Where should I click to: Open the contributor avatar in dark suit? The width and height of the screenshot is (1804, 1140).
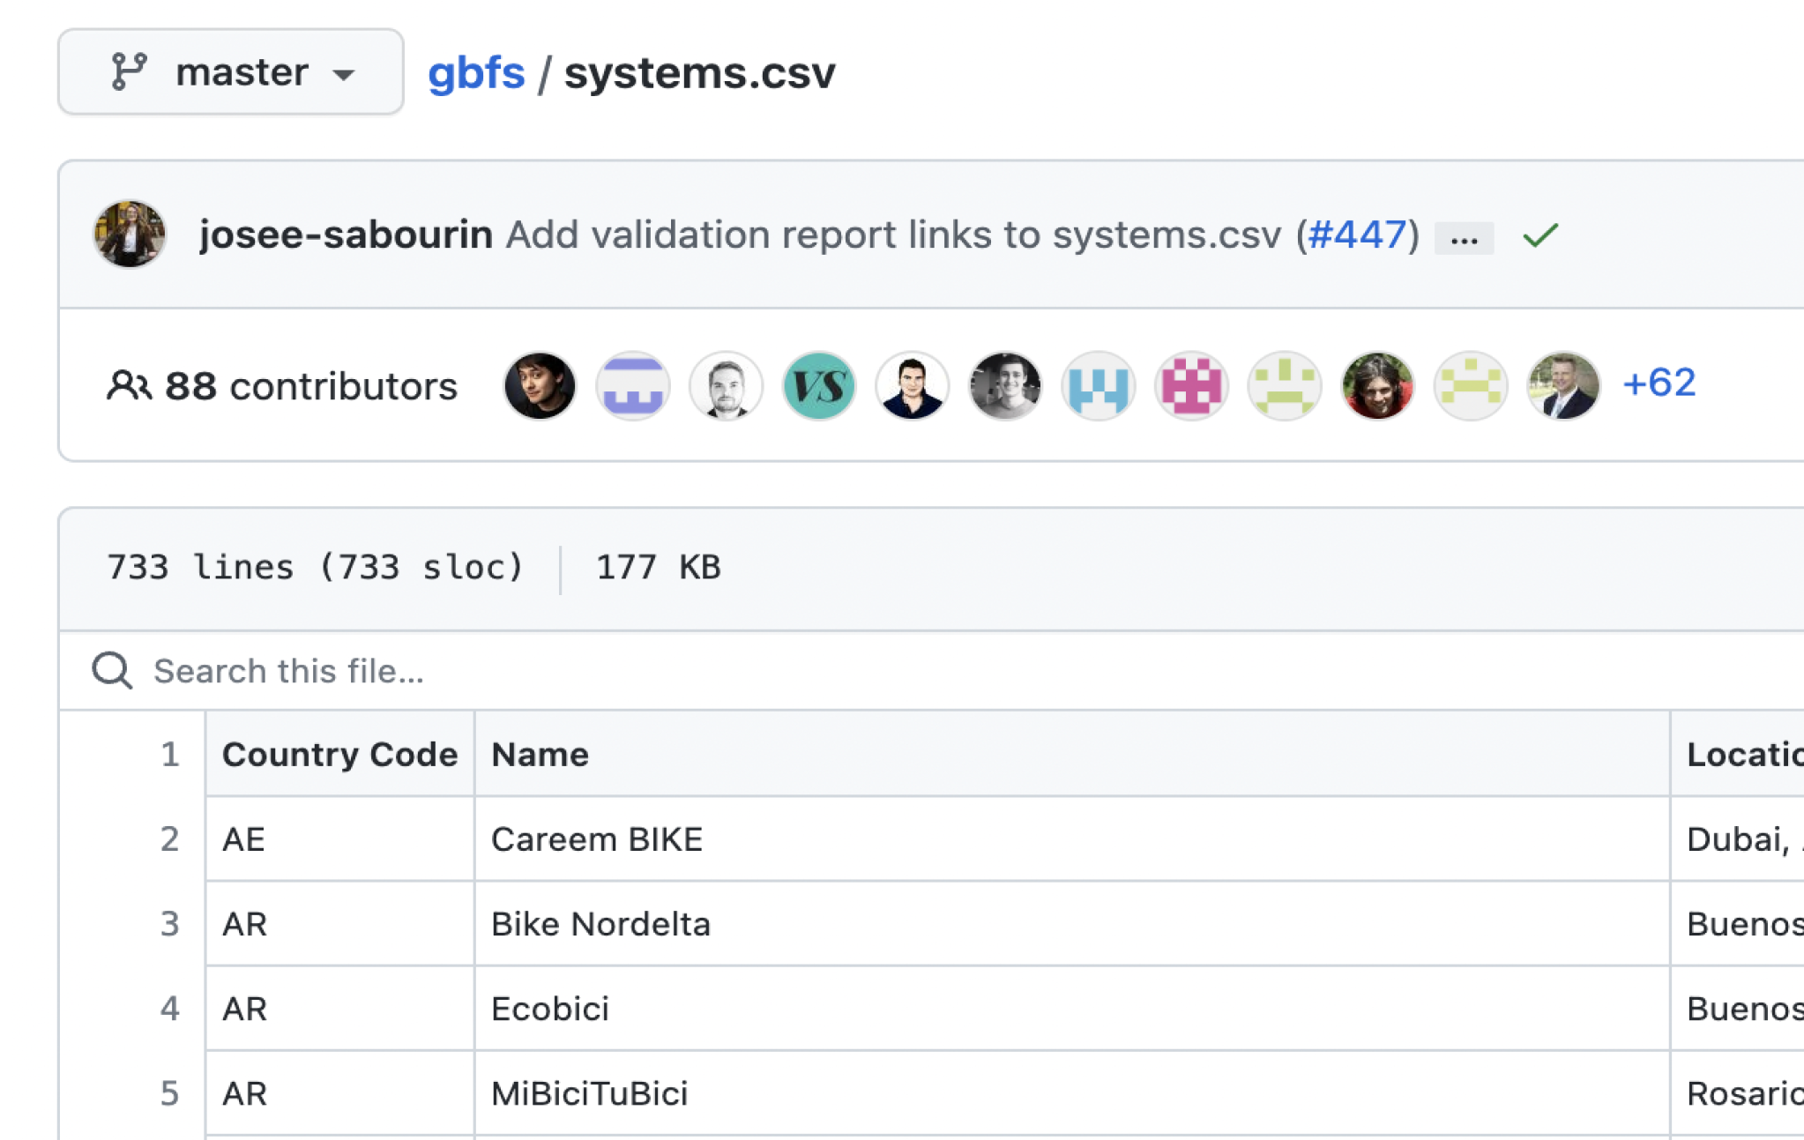(912, 385)
